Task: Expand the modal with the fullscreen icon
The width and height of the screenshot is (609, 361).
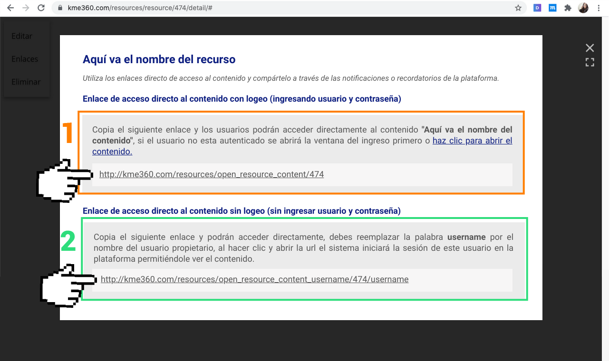Action: [590, 62]
